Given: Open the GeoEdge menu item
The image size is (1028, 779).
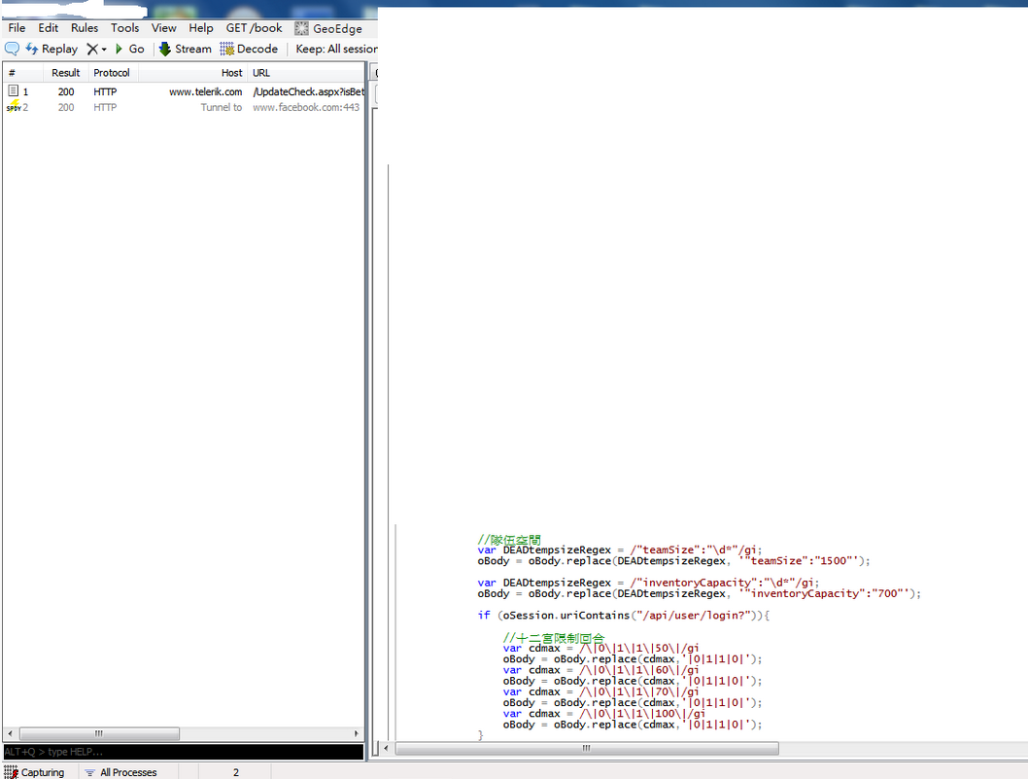Looking at the screenshot, I should (328, 28).
